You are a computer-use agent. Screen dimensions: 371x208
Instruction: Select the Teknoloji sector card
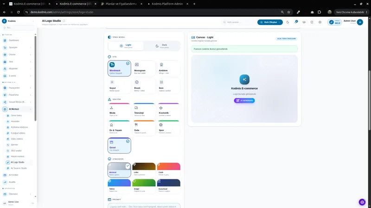[x=144, y=110]
